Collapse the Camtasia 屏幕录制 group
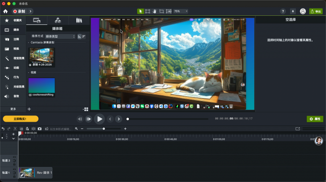Viewport: 326px width, 182px height. [29, 43]
